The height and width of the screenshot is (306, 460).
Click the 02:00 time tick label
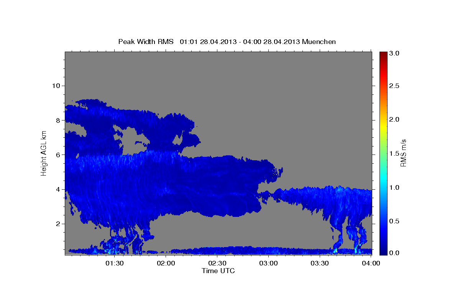click(x=166, y=264)
